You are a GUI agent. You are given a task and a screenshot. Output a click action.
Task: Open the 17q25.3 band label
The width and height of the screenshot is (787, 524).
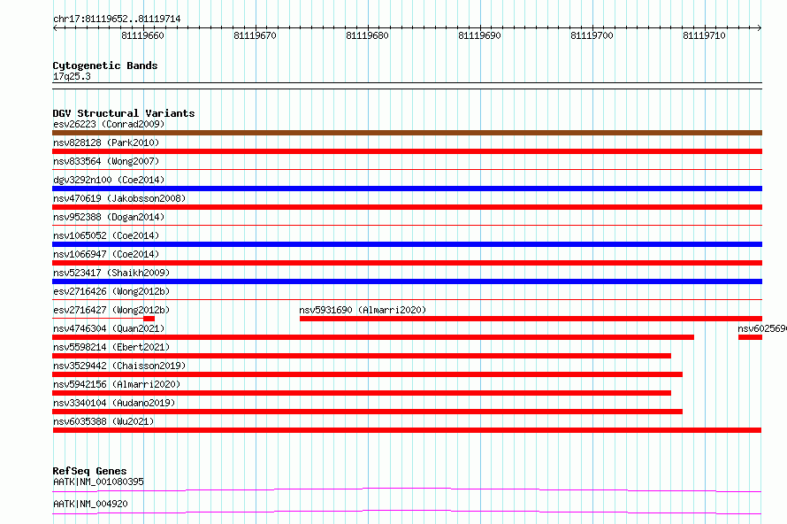[x=72, y=76]
